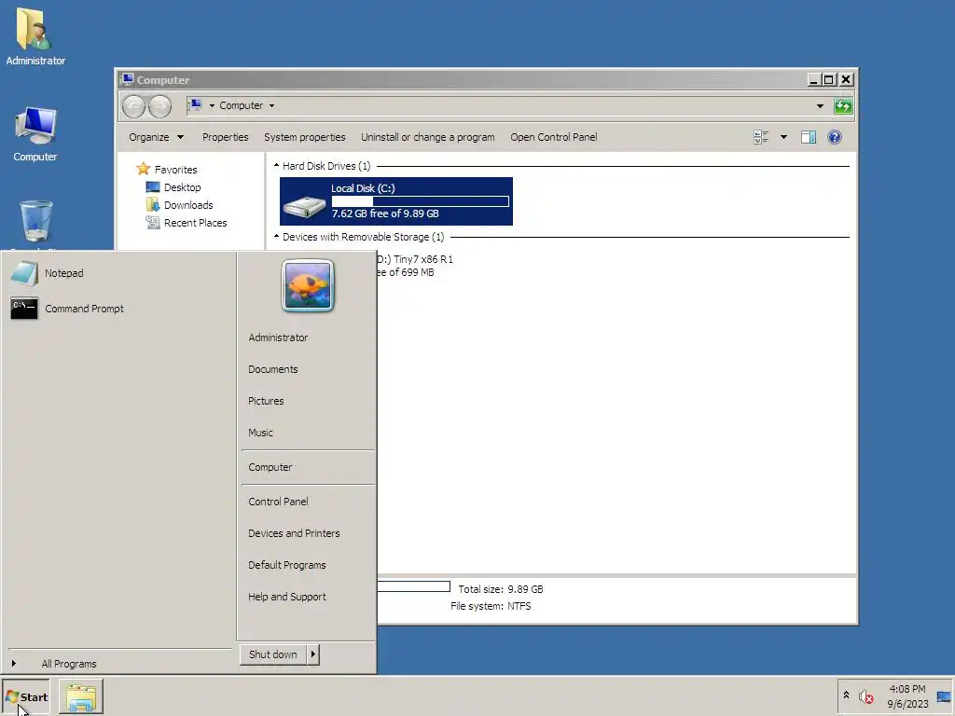Viewport: 955px width, 716px height.
Task: Click the Change your view icon
Action: (761, 137)
